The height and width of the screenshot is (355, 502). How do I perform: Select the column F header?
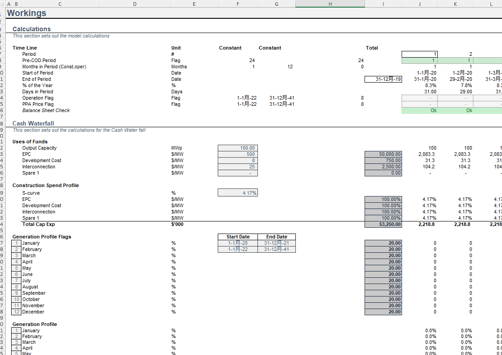coord(237,4)
